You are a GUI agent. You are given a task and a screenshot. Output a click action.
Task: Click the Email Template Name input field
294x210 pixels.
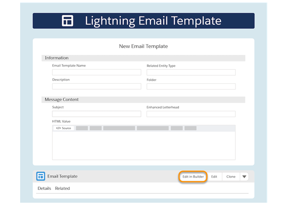click(x=97, y=72)
